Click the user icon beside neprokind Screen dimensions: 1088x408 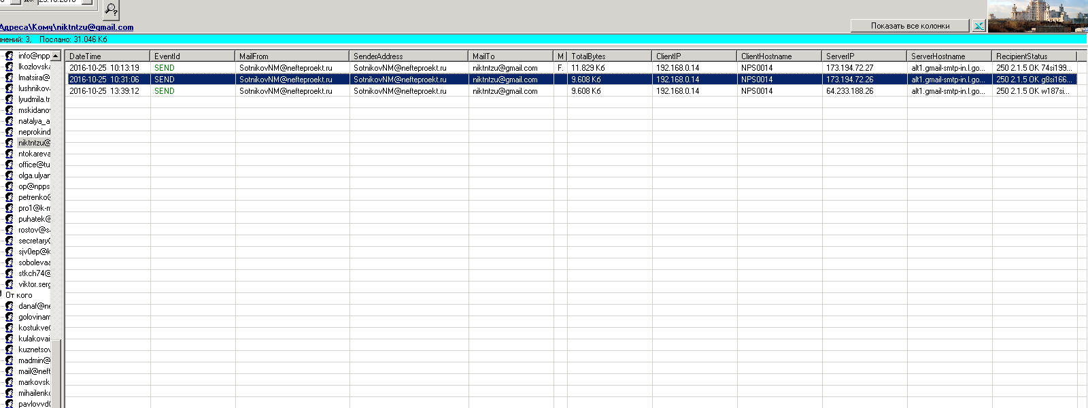pyautogui.click(x=10, y=132)
